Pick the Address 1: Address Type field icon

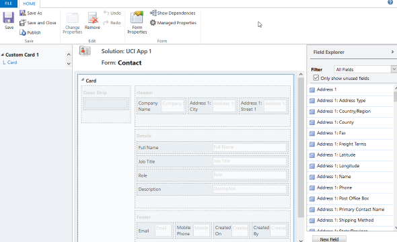pyautogui.click(x=312, y=101)
